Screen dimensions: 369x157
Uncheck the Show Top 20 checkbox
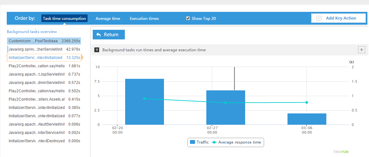[x=188, y=18]
